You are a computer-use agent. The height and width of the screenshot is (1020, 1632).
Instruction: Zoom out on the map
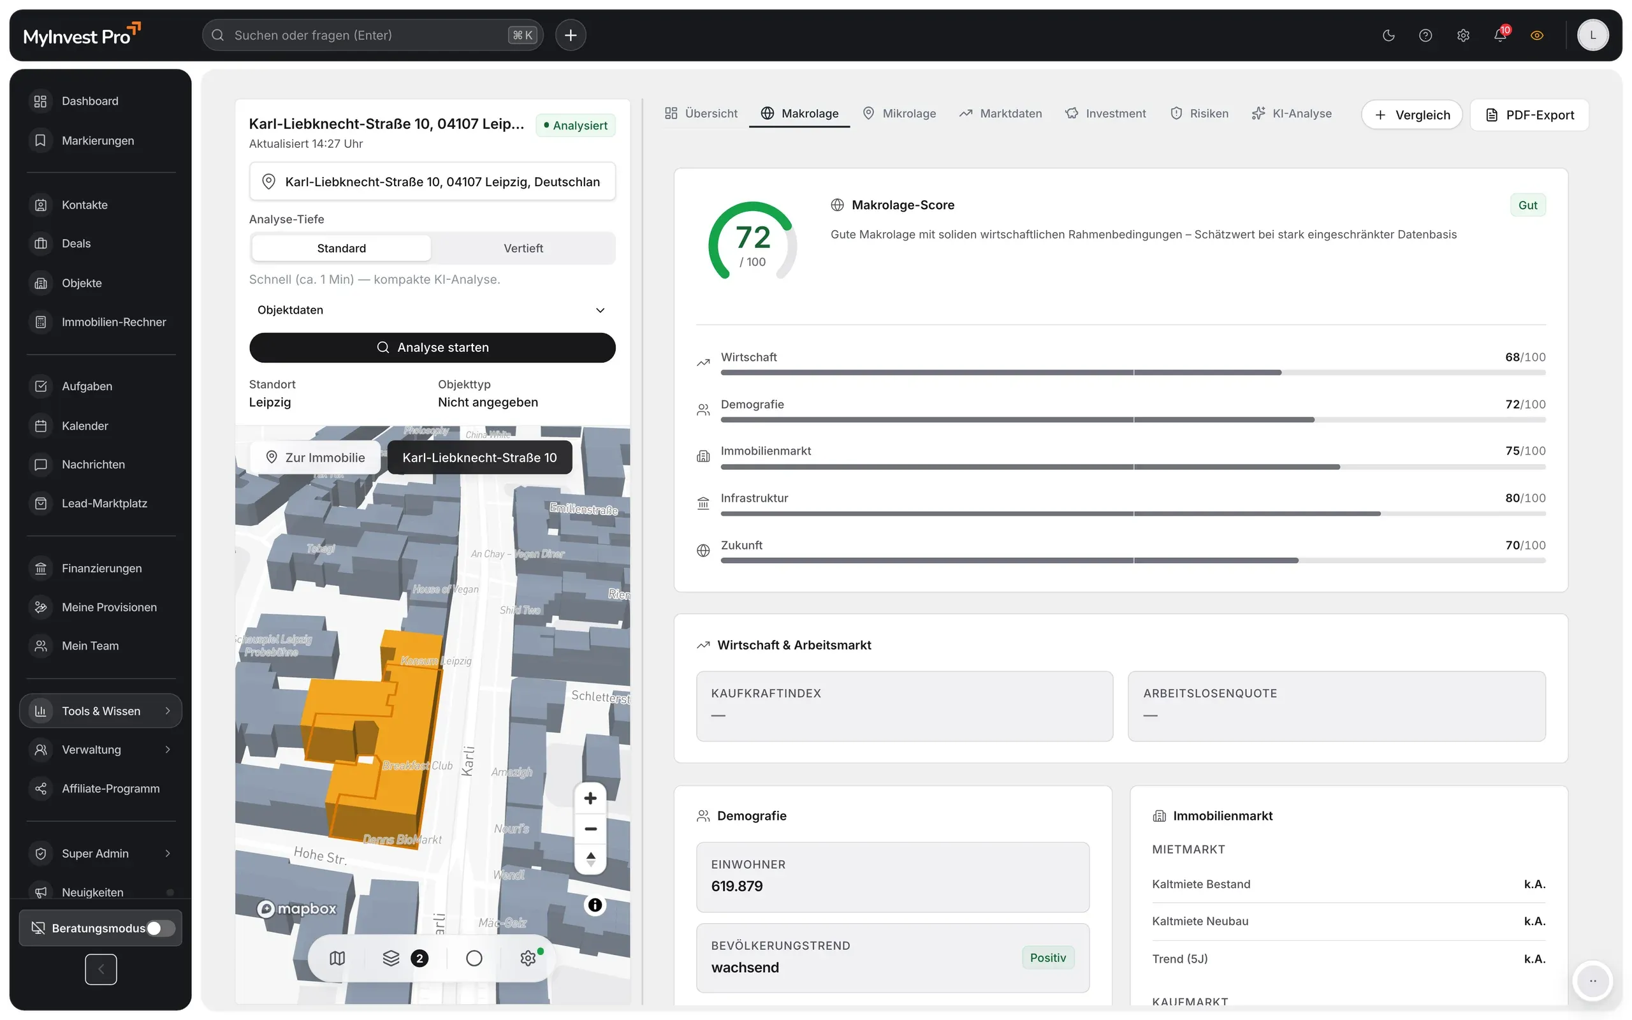(x=590, y=828)
